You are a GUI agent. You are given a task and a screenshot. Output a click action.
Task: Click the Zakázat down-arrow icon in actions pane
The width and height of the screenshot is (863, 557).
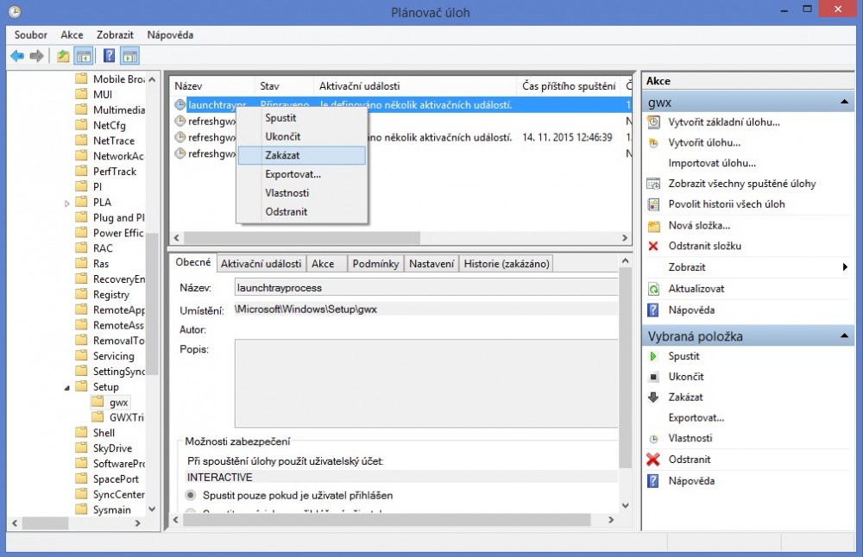pos(653,397)
